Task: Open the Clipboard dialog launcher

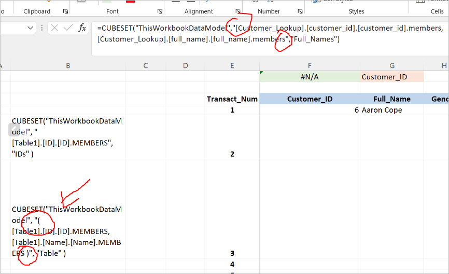Action: (65, 11)
